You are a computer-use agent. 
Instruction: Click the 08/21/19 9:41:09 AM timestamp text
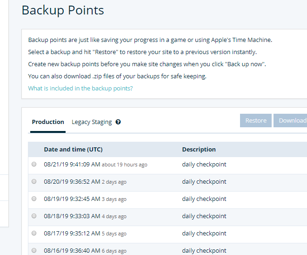pos(72,165)
